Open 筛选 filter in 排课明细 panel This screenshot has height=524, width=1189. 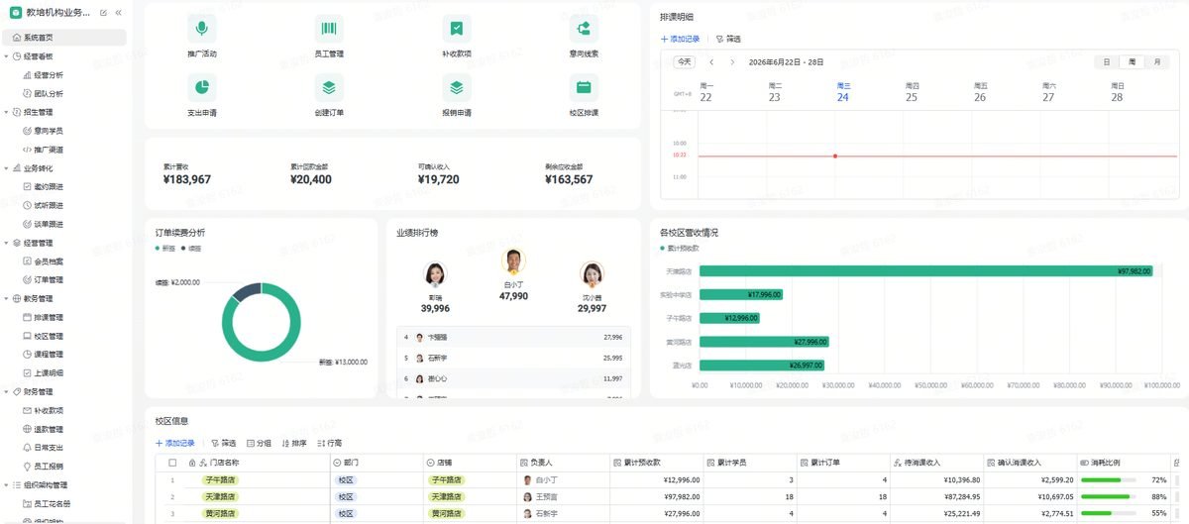[x=728, y=39]
